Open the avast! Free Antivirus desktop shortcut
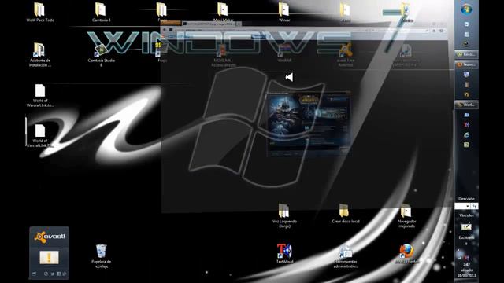Image resolution: width=504 pixels, height=283 pixels. pyautogui.click(x=345, y=54)
